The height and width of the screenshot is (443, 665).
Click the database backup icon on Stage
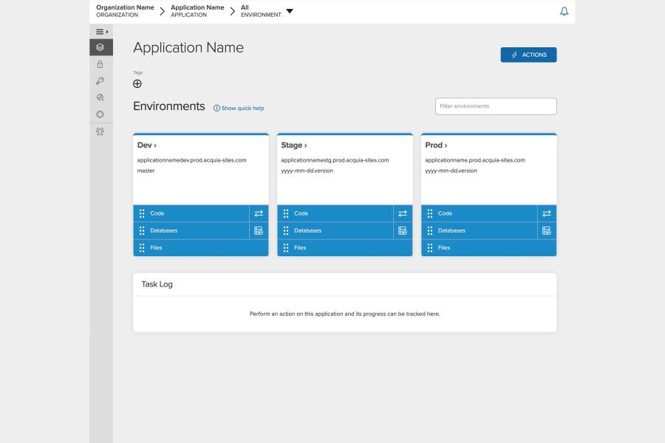[403, 230]
